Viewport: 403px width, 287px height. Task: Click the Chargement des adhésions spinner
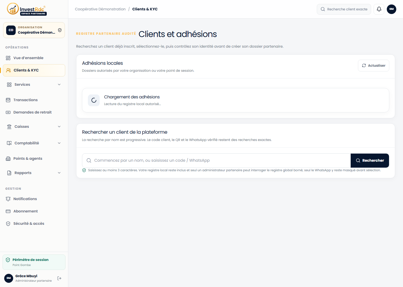tap(94, 100)
